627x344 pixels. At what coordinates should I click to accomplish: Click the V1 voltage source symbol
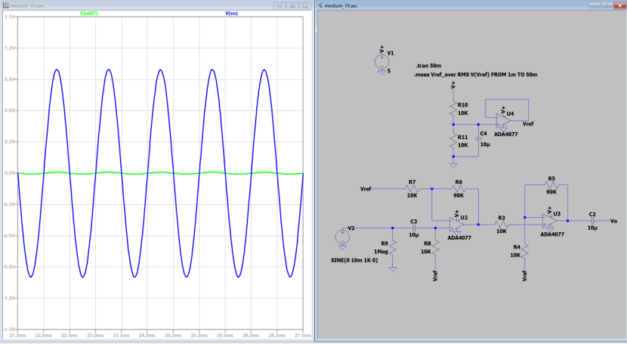[x=381, y=60]
